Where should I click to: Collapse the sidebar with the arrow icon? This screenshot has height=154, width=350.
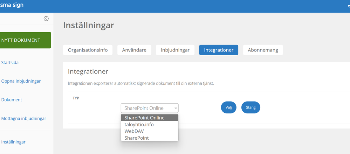tap(46, 19)
